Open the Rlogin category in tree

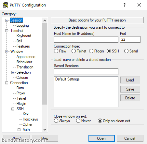[21, 104]
